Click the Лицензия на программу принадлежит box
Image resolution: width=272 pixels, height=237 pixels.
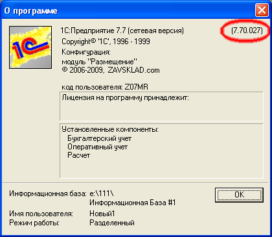(x=161, y=106)
